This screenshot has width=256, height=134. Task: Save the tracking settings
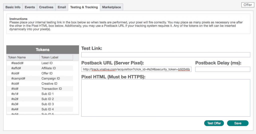(x=238, y=123)
